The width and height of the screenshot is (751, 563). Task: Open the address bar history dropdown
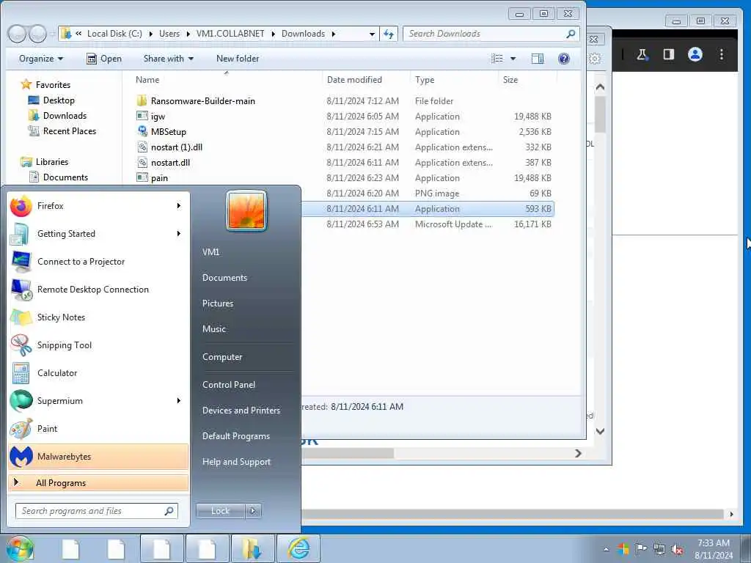point(372,34)
